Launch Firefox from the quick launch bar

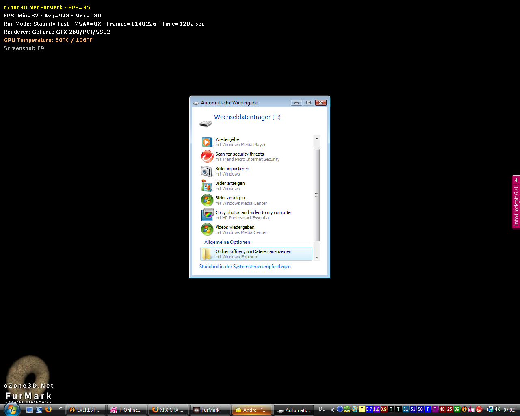(x=49, y=409)
